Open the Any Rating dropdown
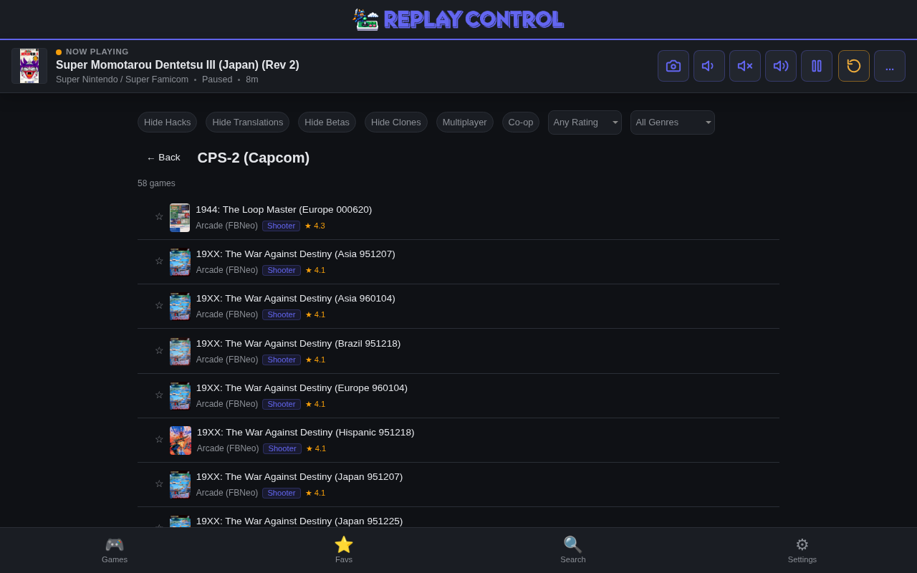 [x=585, y=122]
